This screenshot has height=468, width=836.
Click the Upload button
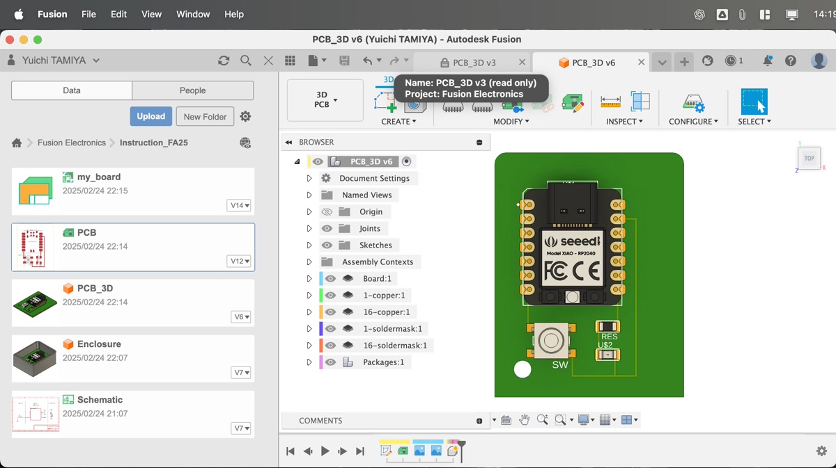(x=150, y=116)
